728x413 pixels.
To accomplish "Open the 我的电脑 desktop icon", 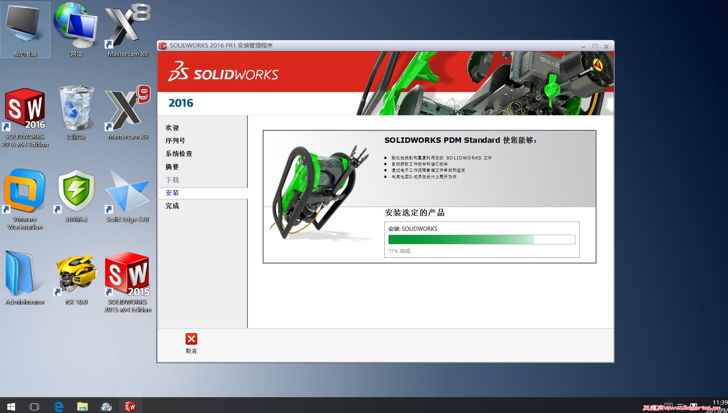I will tap(25, 30).
